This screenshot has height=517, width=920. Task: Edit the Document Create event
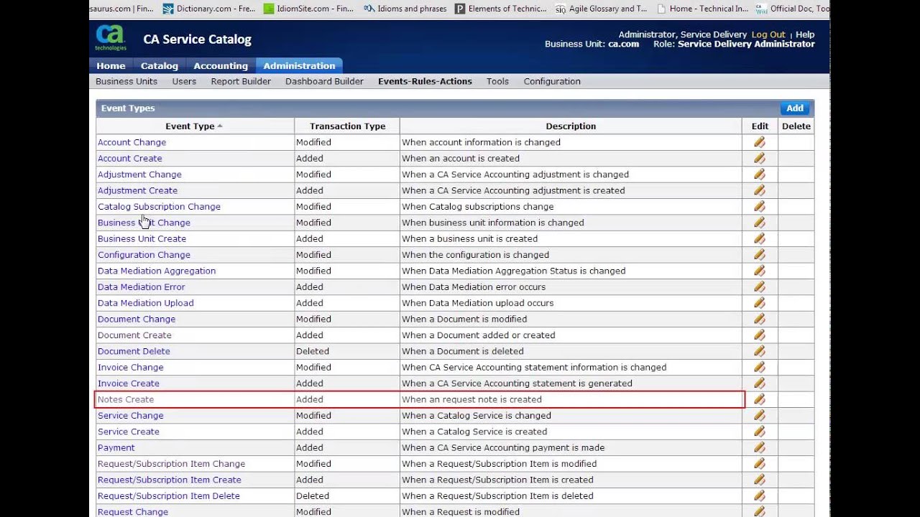(x=759, y=335)
